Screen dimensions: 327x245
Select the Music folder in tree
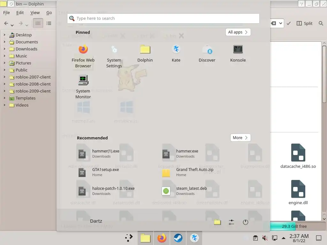(18, 56)
